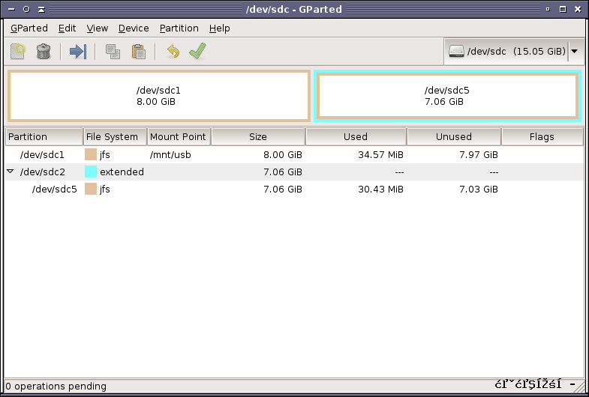Click the extended file system label
589x397 pixels.
(122, 172)
